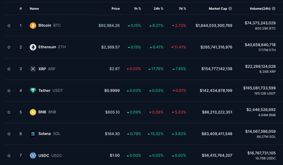
Task: Click the Ethereum coin logo
Action: [x=33, y=47]
